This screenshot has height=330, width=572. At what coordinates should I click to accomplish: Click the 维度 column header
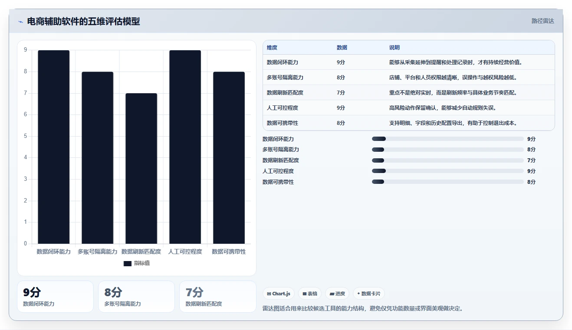point(272,48)
